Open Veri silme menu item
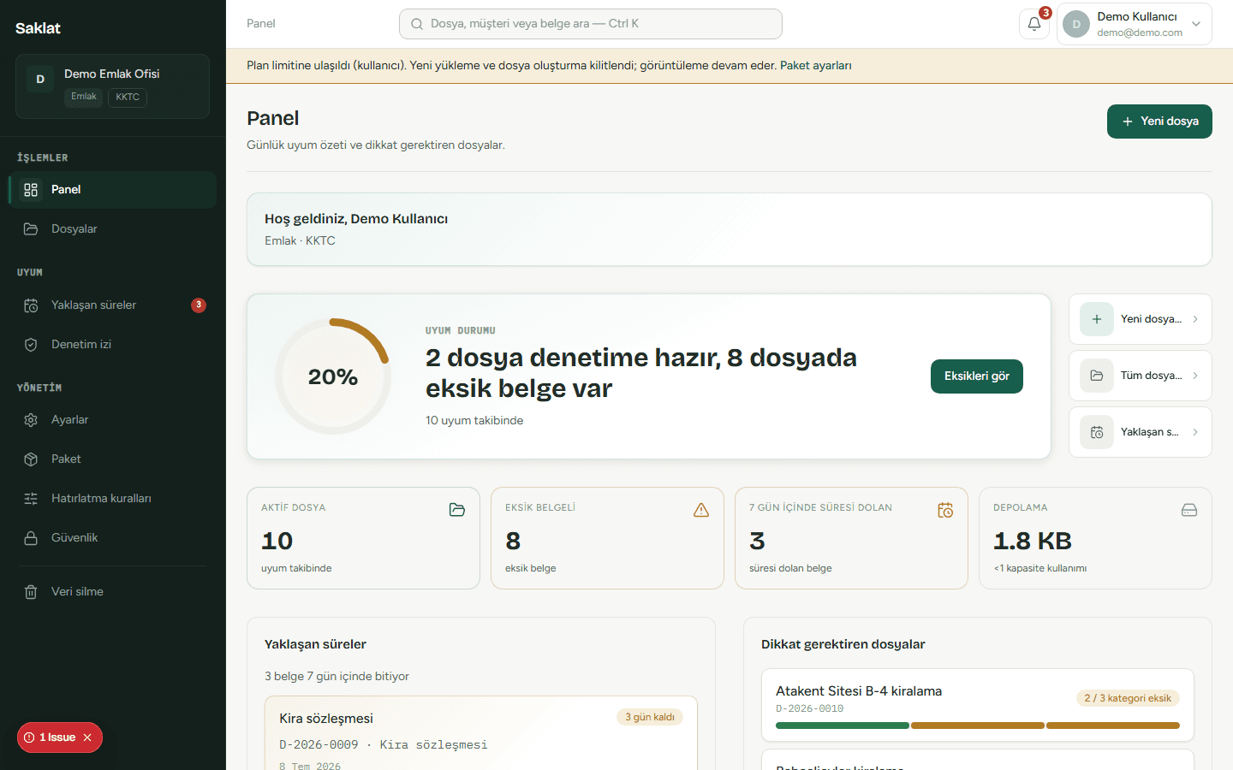Image resolution: width=1233 pixels, height=770 pixels. pyautogui.click(x=112, y=592)
